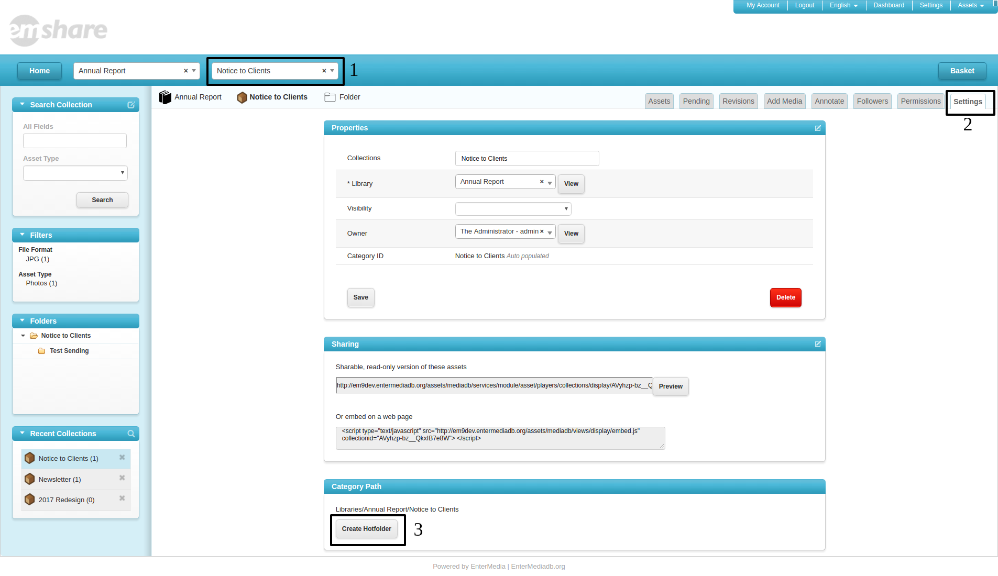The height and width of the screenshot is (576, 998).
Task: Click the embed script text area
Action: click(500, 438)
